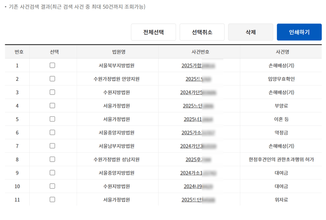
Task: Click the 2025느단 case number link
Action: [198, 106]
